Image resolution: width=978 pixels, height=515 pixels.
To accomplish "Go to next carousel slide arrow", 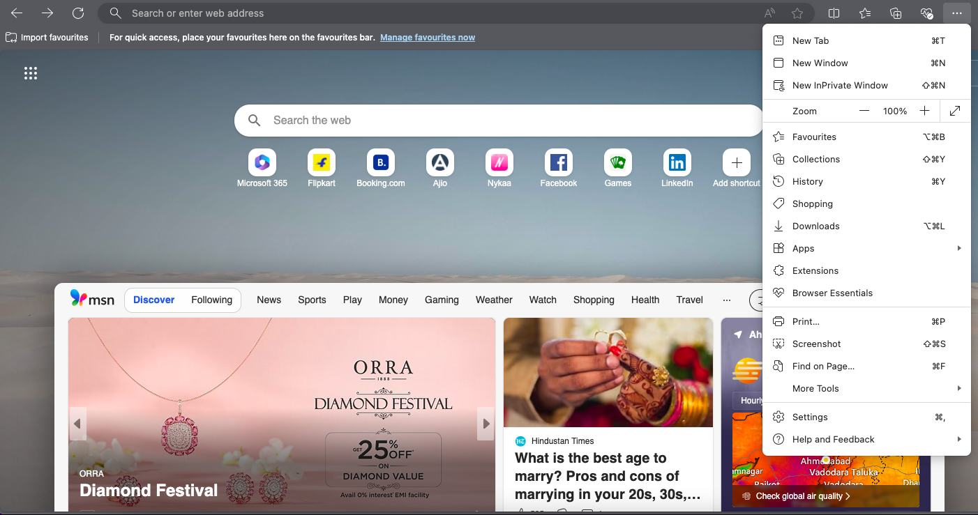I will pos(486,424).
